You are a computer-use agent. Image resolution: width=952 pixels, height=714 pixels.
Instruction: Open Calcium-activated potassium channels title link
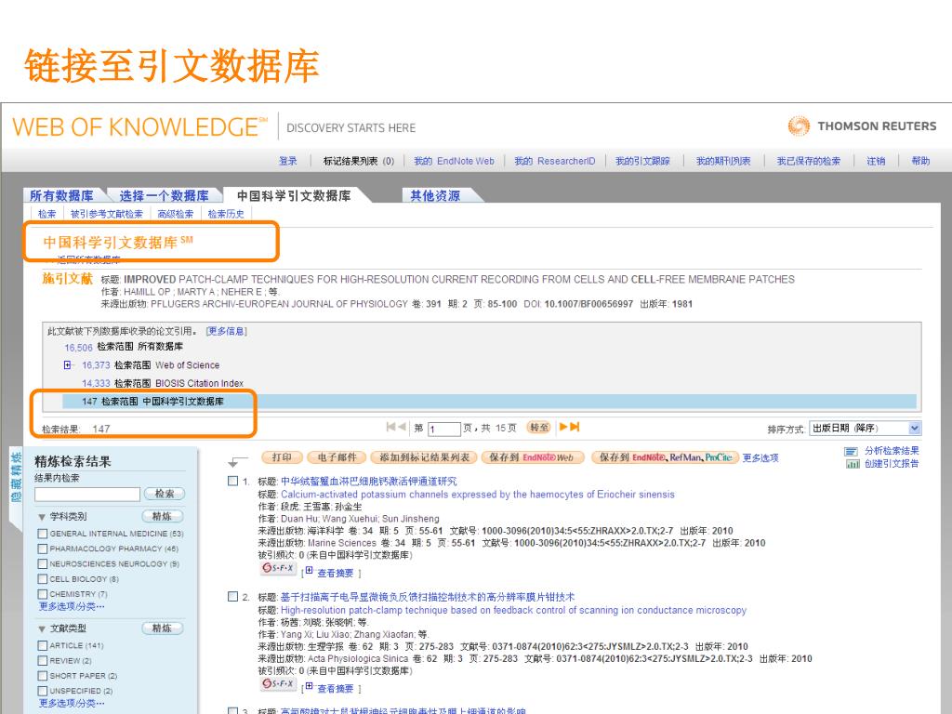coord(477,495)
